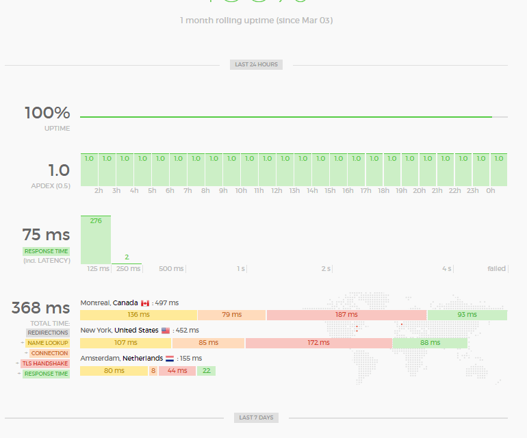
Task: Click the REDIRECTIONS legend tag
Action: coord(48,333)
